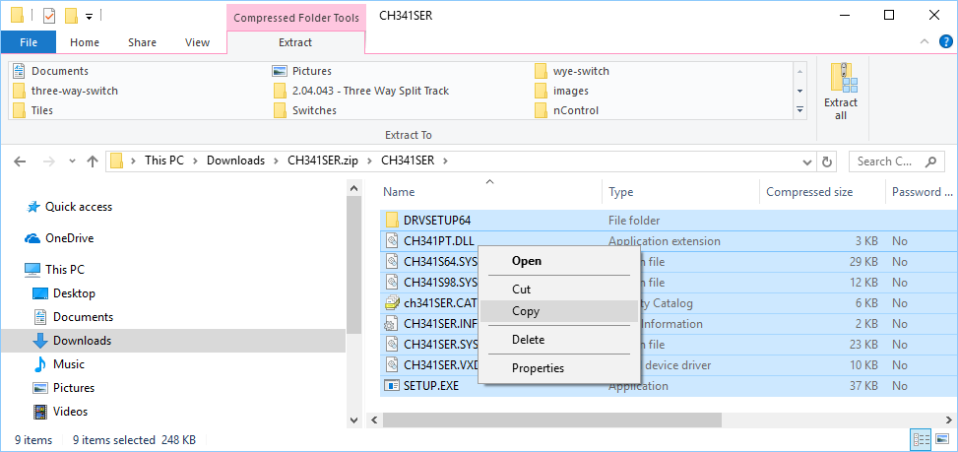The height and width of the screenshot is (452, 958).
Task: Select 2.04.043 - Three Way Split Track folder
Action: coord(361,91)
